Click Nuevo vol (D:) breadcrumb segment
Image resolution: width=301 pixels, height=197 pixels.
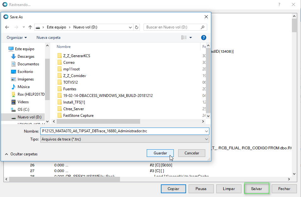click(85, 27)
